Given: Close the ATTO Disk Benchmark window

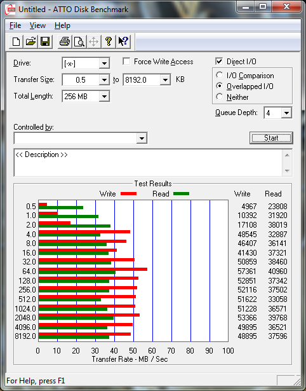Looking at the screenshot, I should 286,7.
